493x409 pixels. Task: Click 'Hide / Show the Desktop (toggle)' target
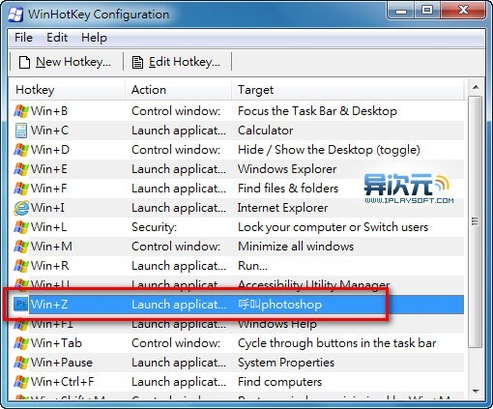pyautogui.click(x=329, y=150)
